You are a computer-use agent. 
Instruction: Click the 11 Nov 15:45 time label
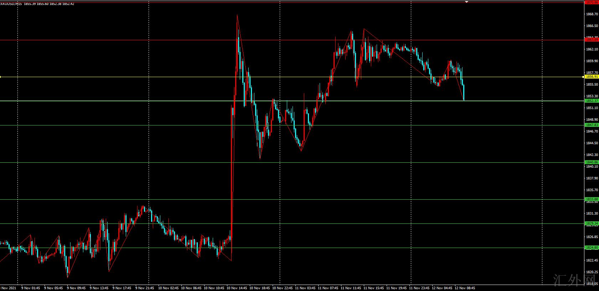click(x=374, y=288)
